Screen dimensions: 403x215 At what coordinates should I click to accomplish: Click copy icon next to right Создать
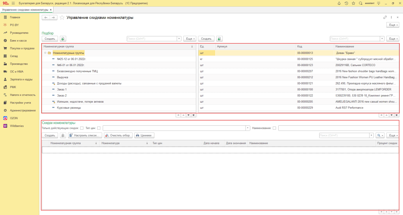219,39
